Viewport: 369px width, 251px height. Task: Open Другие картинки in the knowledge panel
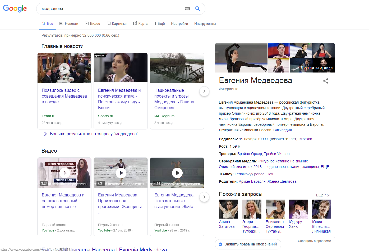point(316,67)
